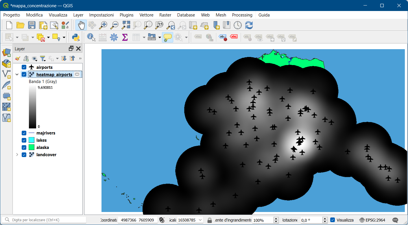Toggle visibility of lakes layer
This screenshot has width=408, height=225.
(24, 140)
